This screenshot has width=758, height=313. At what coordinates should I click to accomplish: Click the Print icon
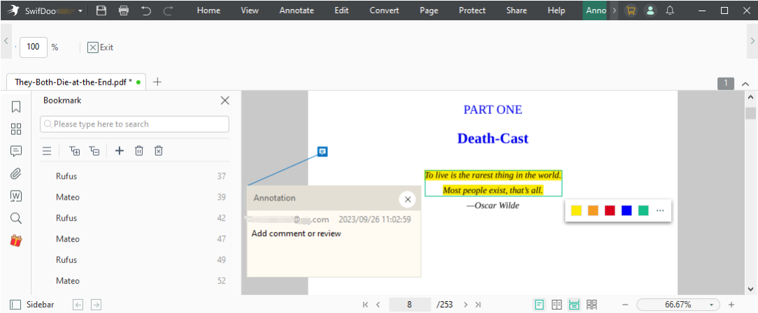[124, 10]
